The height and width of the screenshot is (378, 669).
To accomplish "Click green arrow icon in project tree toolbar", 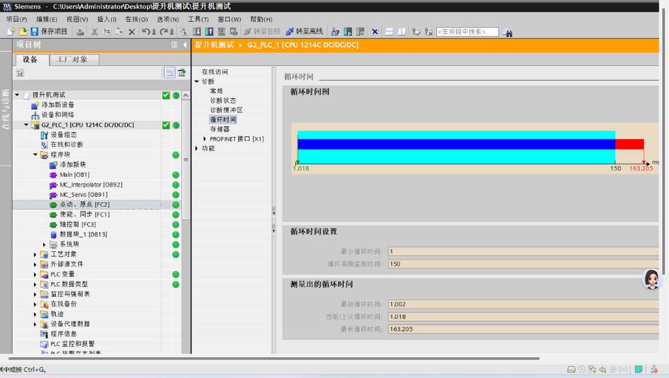I will pyautogui.click(x=182, y=73).
